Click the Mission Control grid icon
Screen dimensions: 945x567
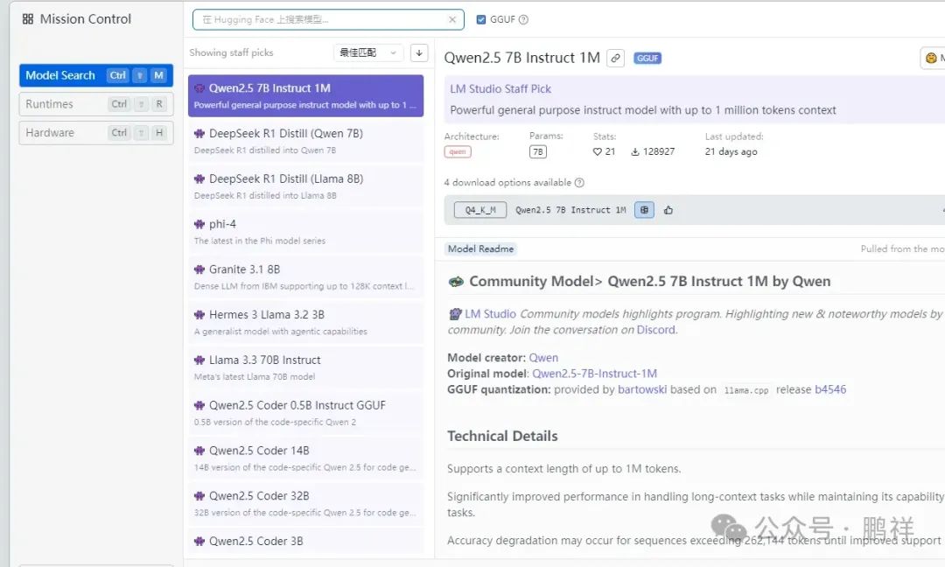pyautogui.click(x=28, y=19)
